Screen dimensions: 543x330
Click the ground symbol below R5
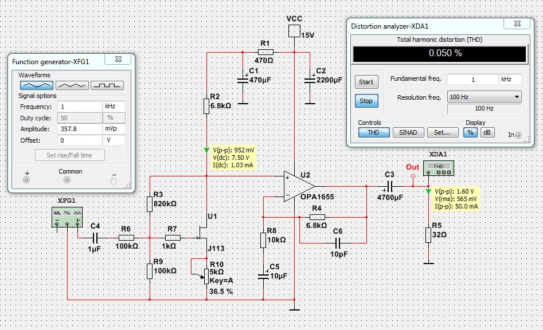click(x=428, y=263)
